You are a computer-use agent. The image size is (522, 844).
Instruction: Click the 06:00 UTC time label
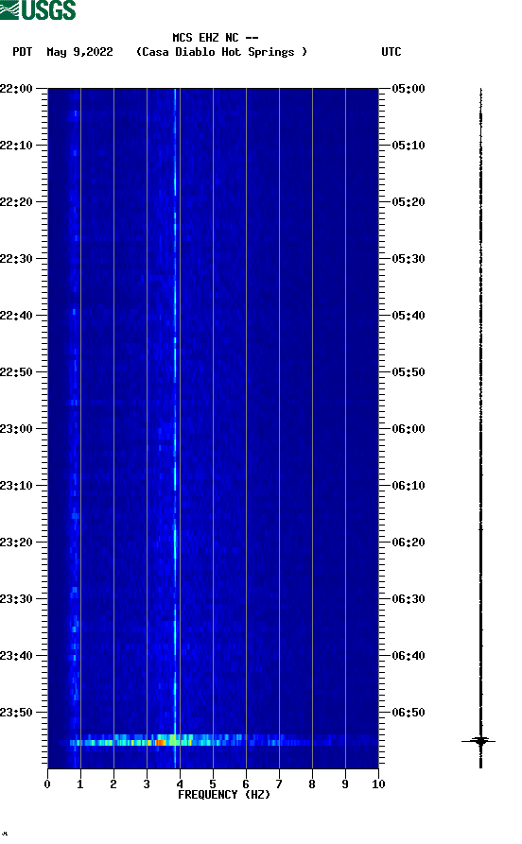(409, 429)
